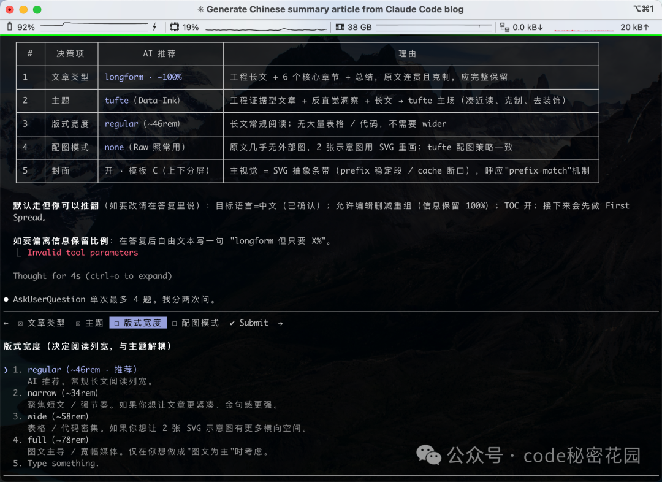Click 'longform · ~100%' recommendation cell
This screenshot has height=482, width=662.
click(161, 77)
